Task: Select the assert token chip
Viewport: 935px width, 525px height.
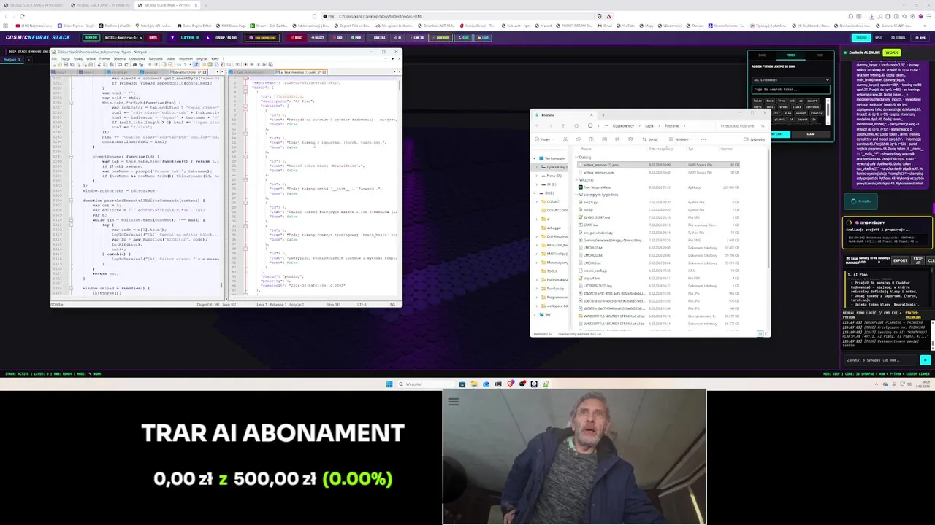Action: 812,101
